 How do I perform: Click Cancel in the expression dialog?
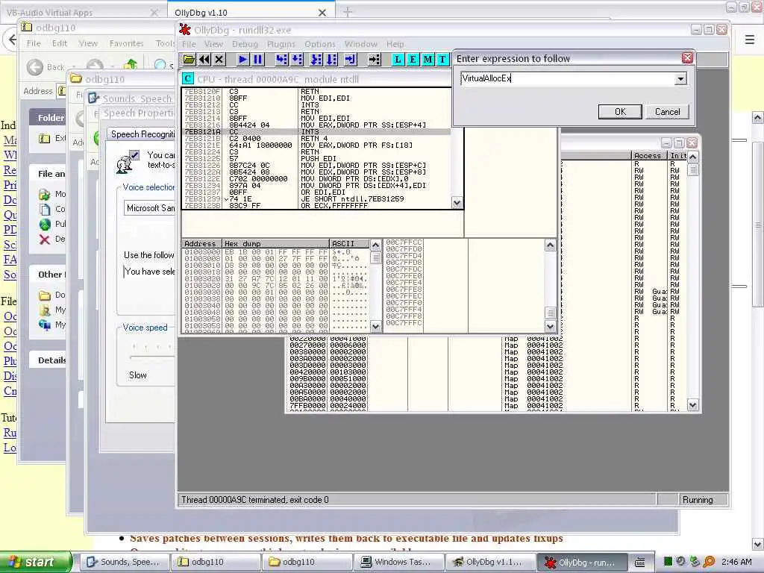(667, 112)
